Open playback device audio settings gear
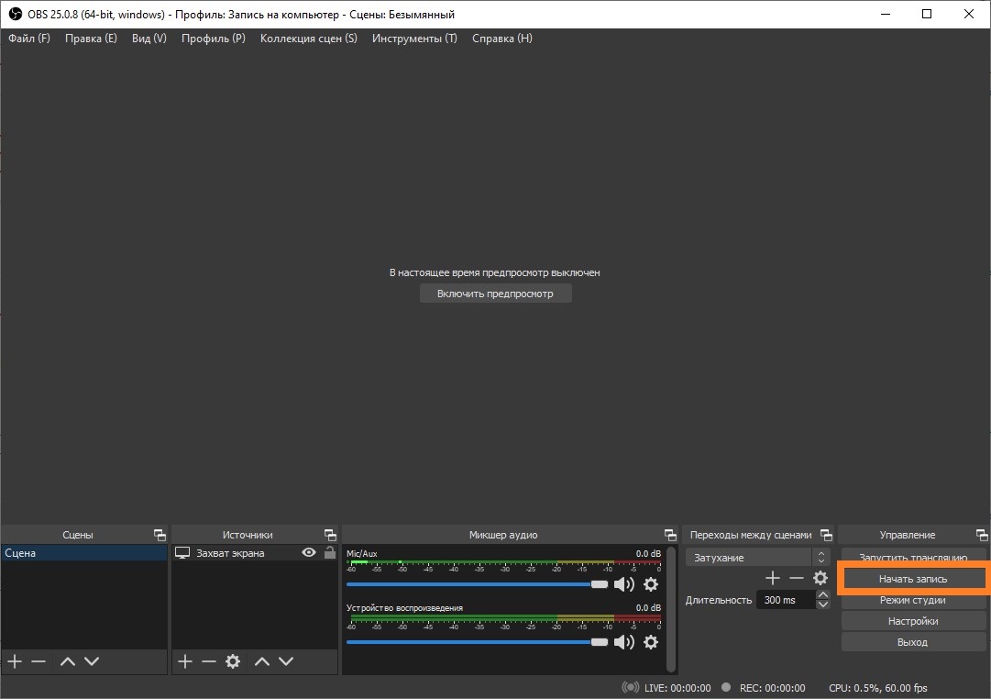Image resolution: width=991 pixels, height=699 pixels. 650,642
